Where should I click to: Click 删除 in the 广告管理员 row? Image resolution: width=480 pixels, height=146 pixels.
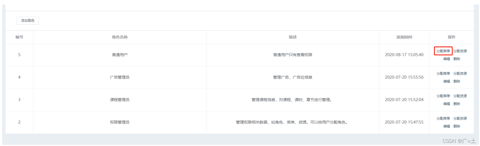457,81
